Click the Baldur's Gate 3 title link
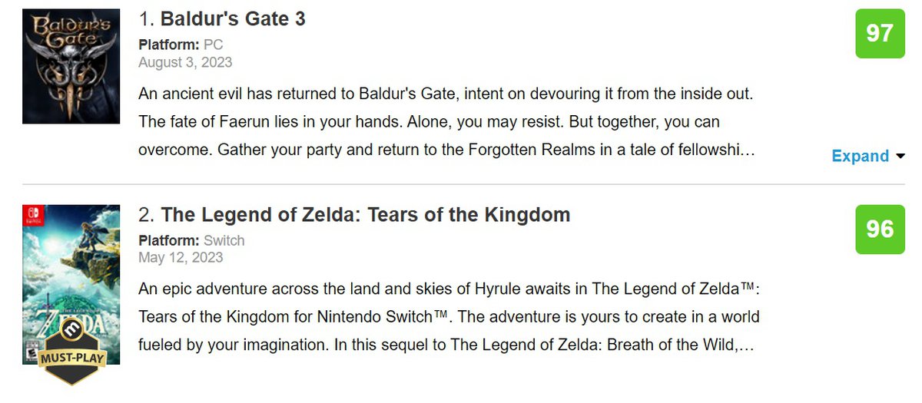 233,18
